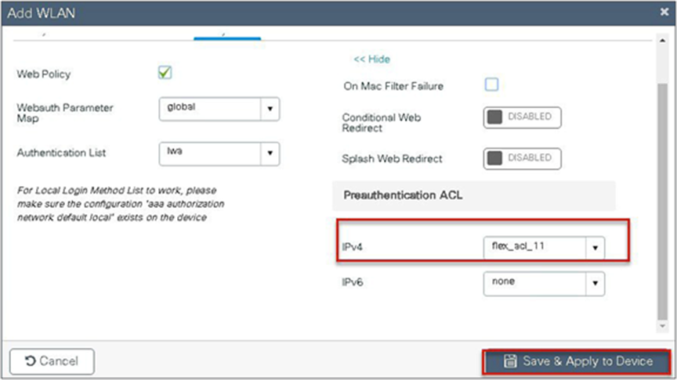Open the Webauth Parameter Map dropdown
Screen dimensions: 677x380
pyautogui.click(x=270, y=109)
